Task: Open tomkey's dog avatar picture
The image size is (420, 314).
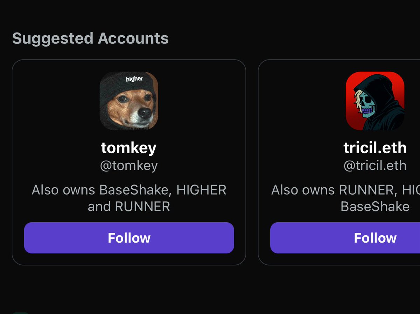Action: coord(129,101)
